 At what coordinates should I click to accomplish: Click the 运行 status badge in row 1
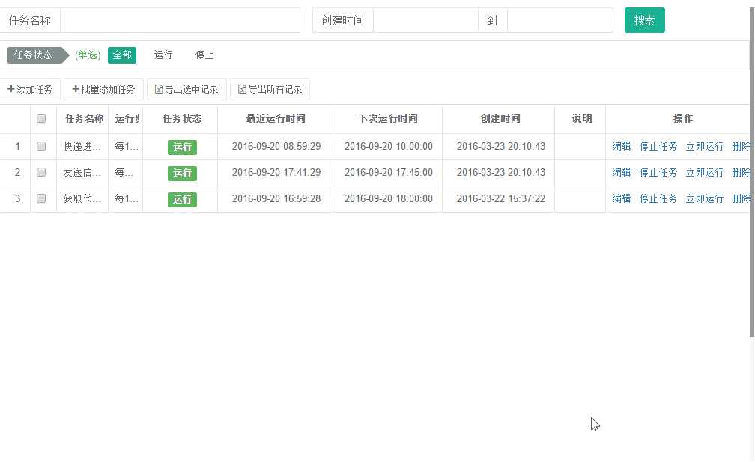point(182,148)
